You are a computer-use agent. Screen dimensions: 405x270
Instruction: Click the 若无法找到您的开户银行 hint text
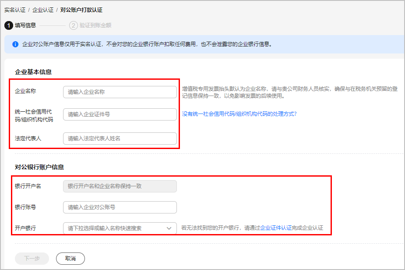point(252,228)
